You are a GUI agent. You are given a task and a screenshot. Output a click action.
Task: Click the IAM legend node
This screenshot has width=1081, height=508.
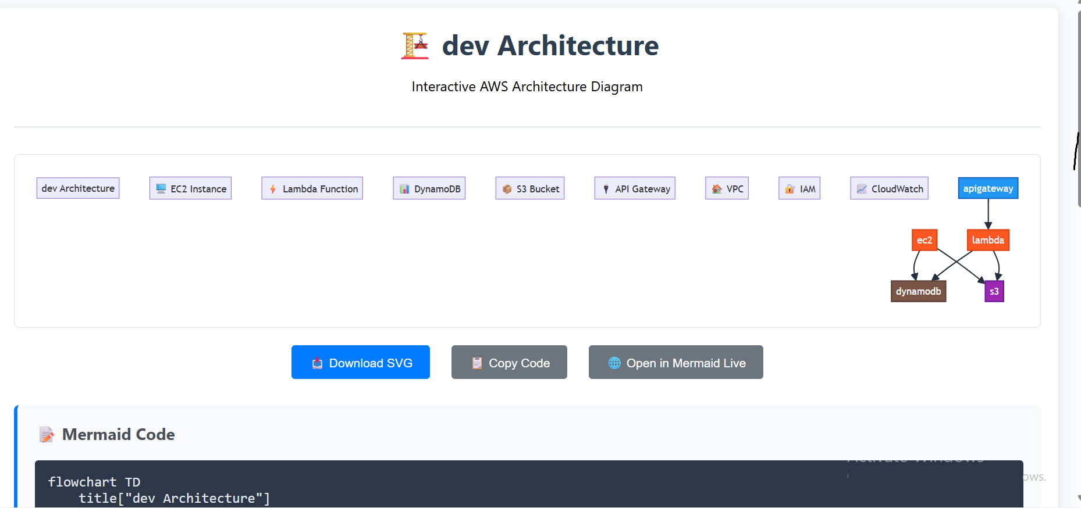pyautogui.click(x=799, y=188)
